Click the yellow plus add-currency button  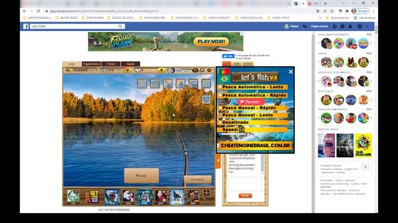pos(161,70)
